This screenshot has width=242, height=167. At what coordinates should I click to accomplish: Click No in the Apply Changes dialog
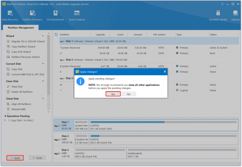[129, 94]
